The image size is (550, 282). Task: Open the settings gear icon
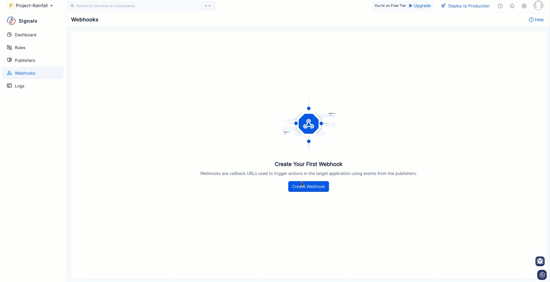pos(524,6)
